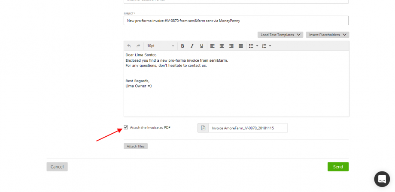Insert a bulleted list

(x=251, y=46)
